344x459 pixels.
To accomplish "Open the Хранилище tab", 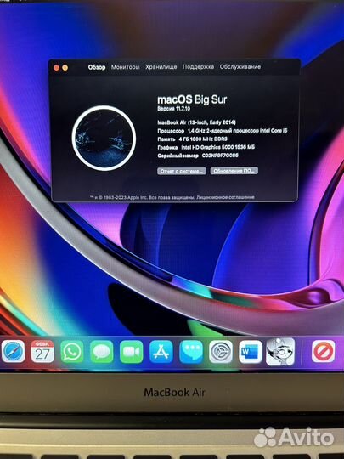I will click(x=161, y=67).
